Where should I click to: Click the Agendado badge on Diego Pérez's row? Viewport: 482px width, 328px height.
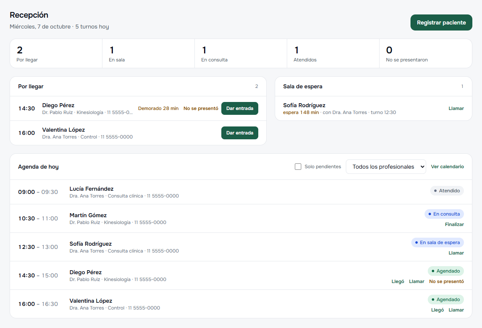coord(446,271)
